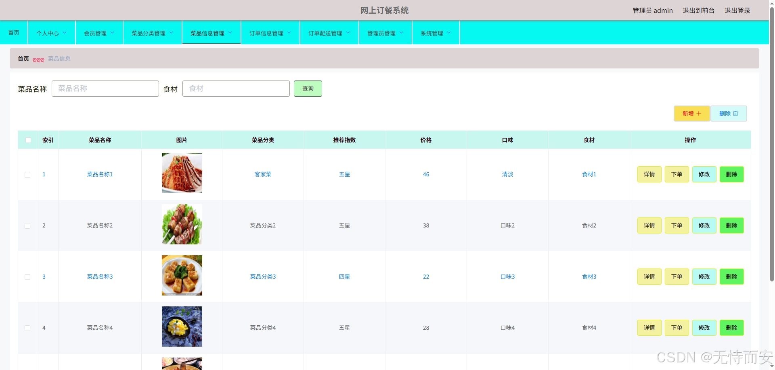Viewport: 775px width, 370px height.
Task: Click the 菜品分类4 cell text
Action: tap(263, 328)
